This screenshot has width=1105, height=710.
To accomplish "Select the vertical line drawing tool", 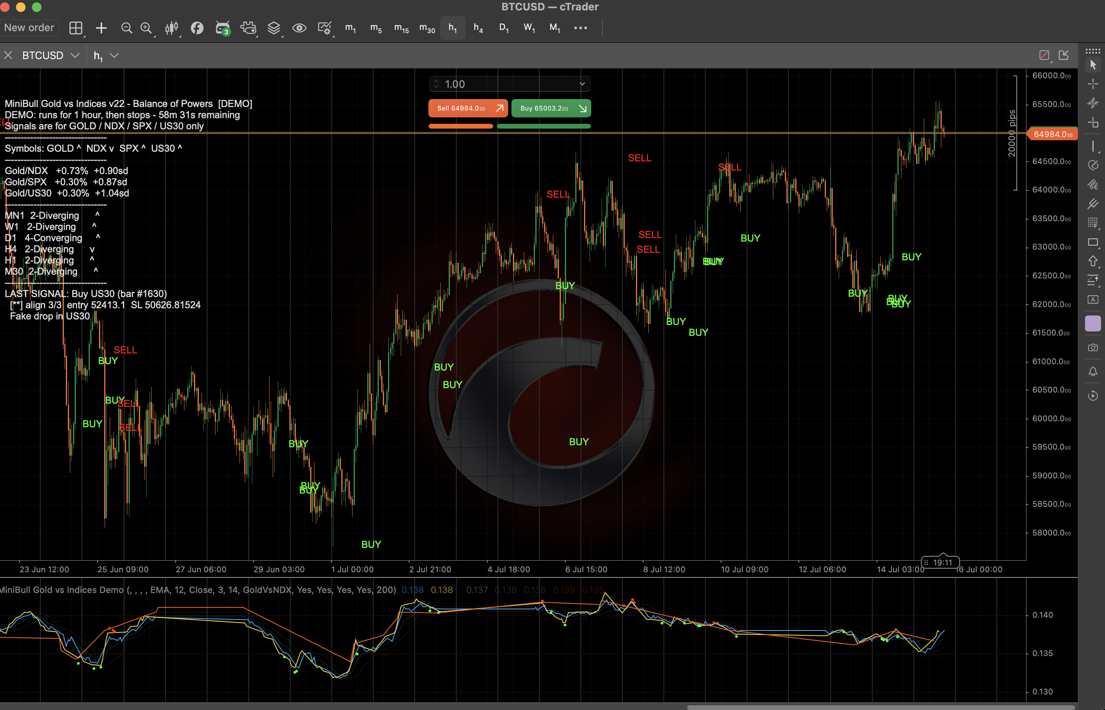I will click(1093, 146).
